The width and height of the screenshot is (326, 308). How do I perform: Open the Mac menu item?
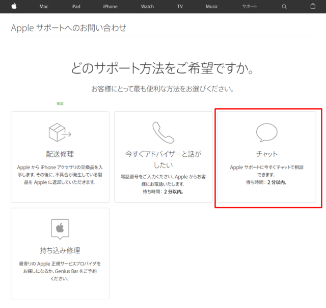click(44, 7)
